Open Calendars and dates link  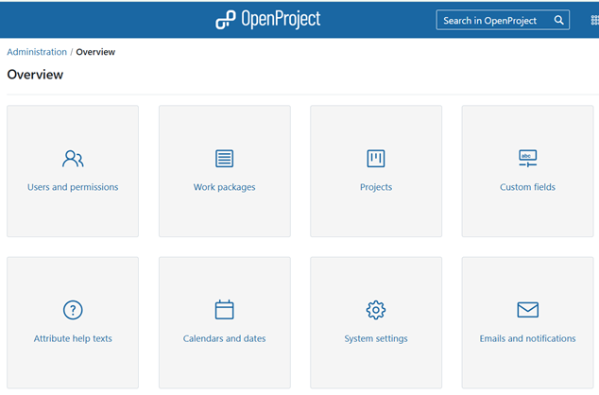(224, 338)
